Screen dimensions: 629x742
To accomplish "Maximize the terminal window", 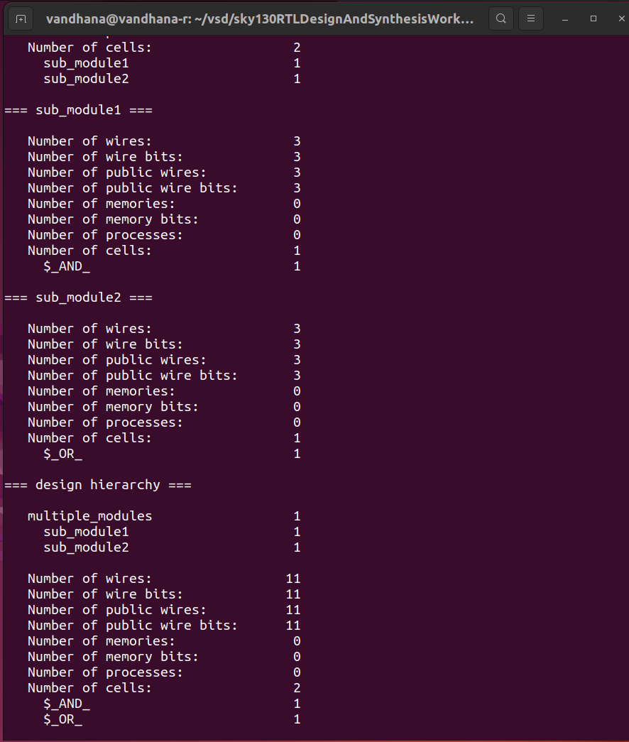I will (593, 18).
